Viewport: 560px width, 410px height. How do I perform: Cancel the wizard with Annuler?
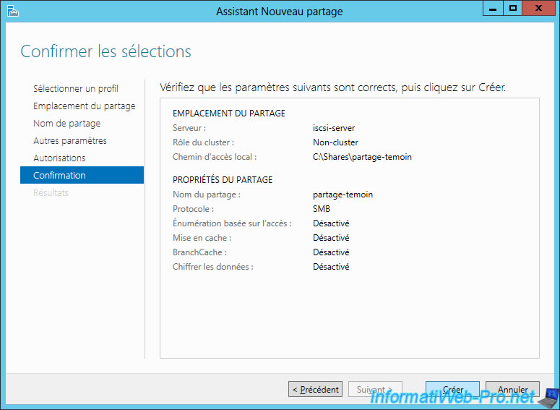tap(512, 389)
